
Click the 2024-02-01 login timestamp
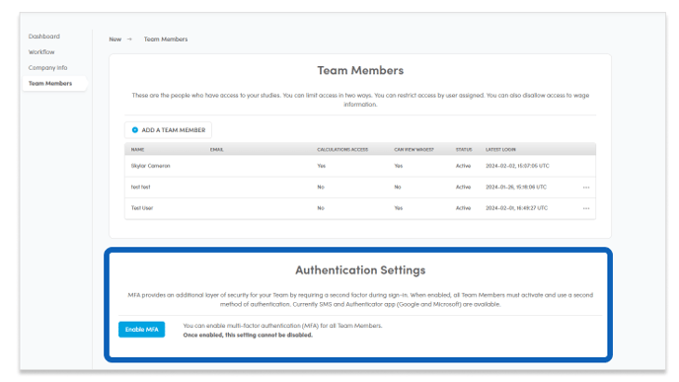(x=516, y=208)
